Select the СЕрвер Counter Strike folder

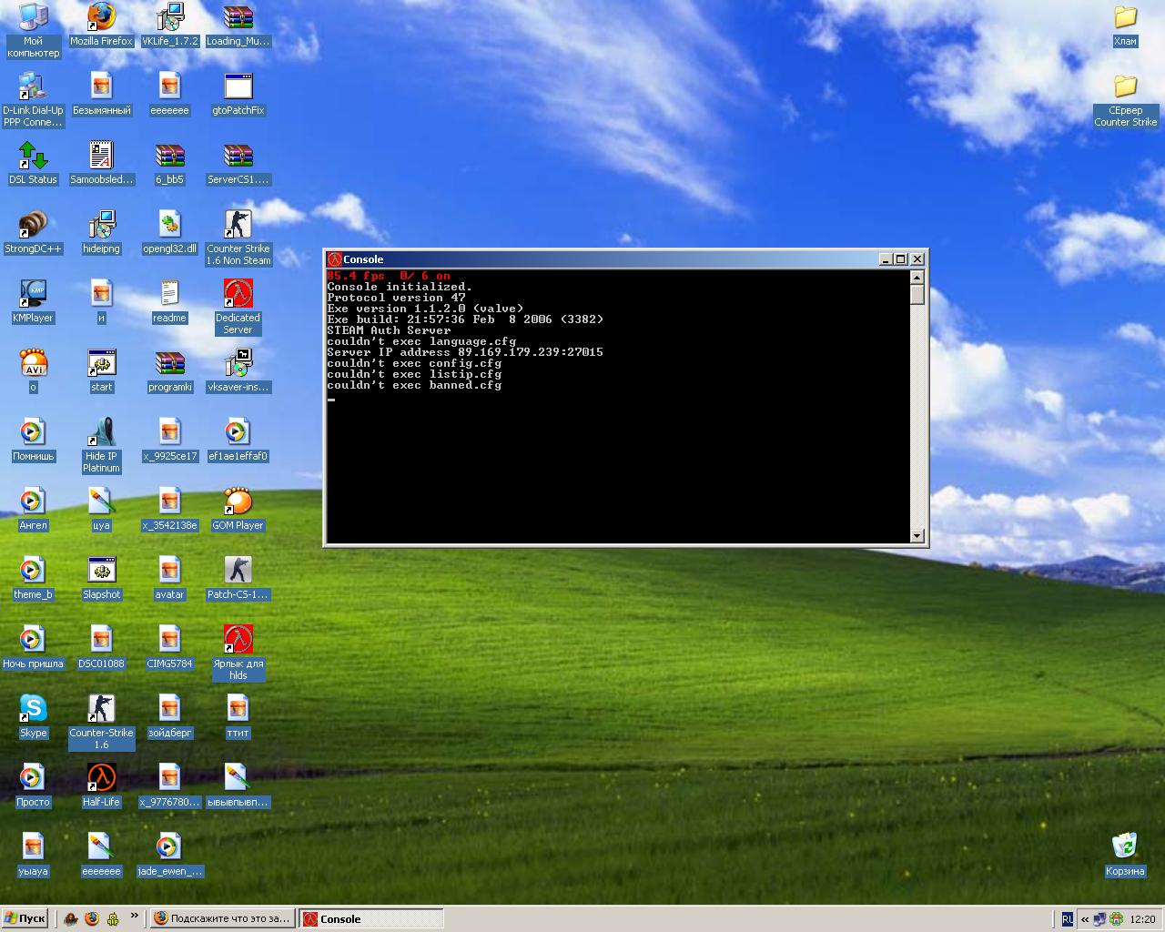point(1126,99)
